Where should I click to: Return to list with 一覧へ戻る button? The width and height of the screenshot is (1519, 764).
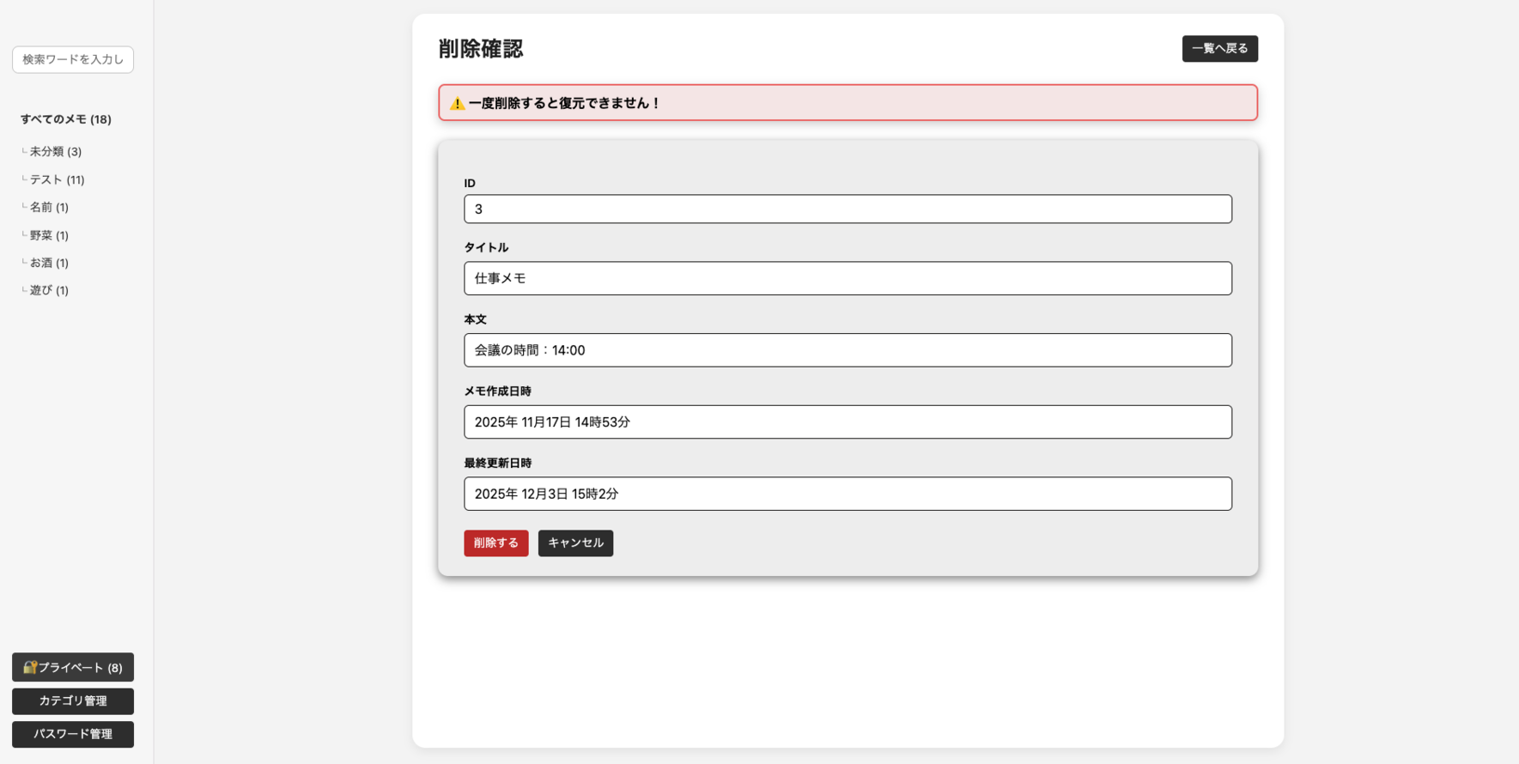coord(1219,49)
